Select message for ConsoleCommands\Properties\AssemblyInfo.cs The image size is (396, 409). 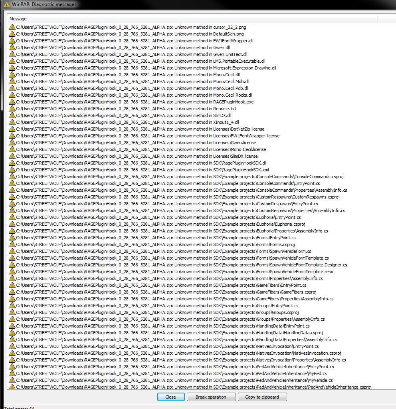pos(182,190)
